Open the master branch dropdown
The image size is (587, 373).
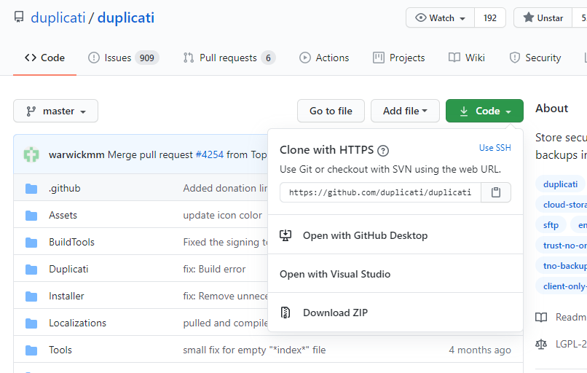[x=56, y=111]
